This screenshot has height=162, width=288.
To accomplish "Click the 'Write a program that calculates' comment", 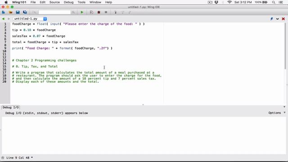I will [x=83, y=72].
